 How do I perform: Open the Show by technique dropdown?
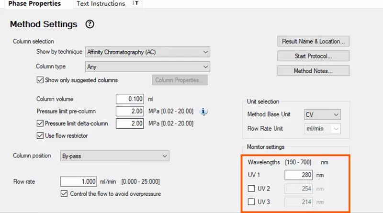[147, 52]
